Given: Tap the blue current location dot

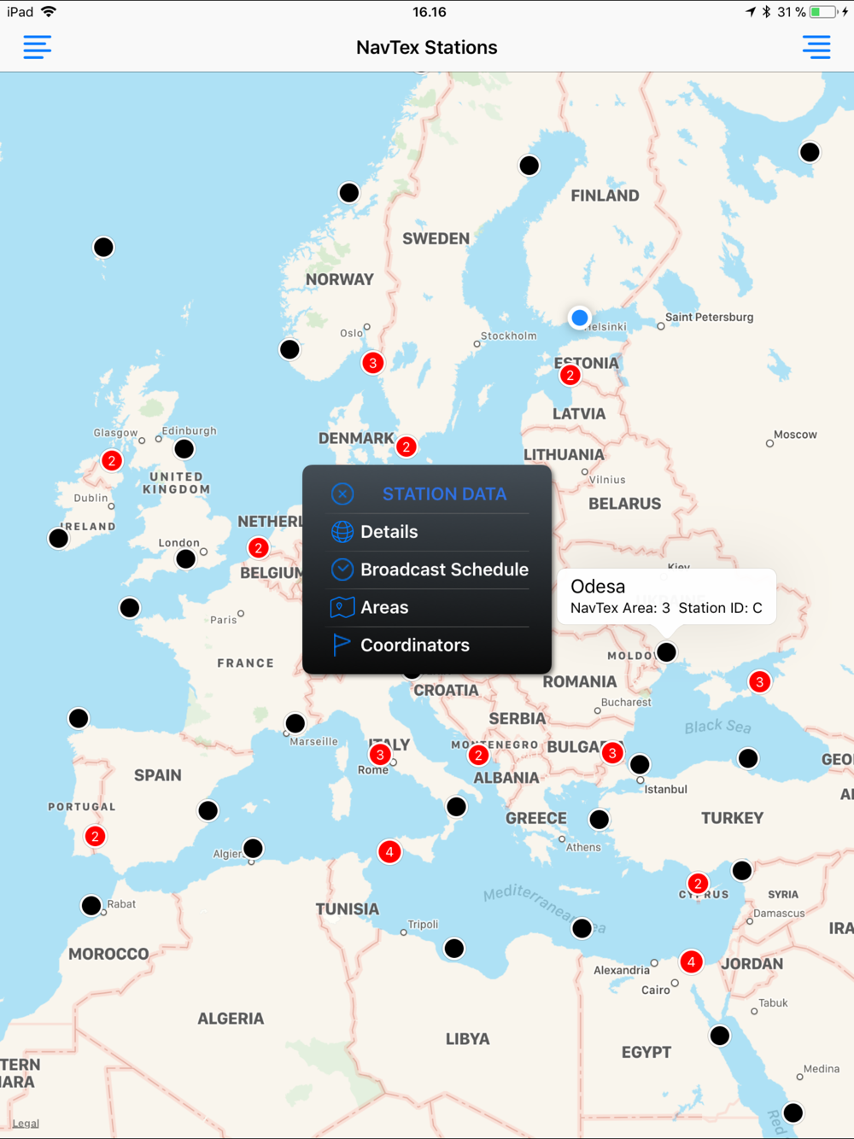Looking at the screenshot, I should coord(580,318).
